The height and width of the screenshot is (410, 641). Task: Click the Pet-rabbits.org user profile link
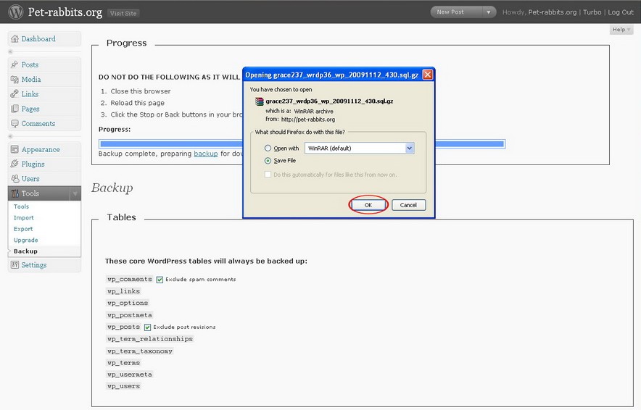553,12
